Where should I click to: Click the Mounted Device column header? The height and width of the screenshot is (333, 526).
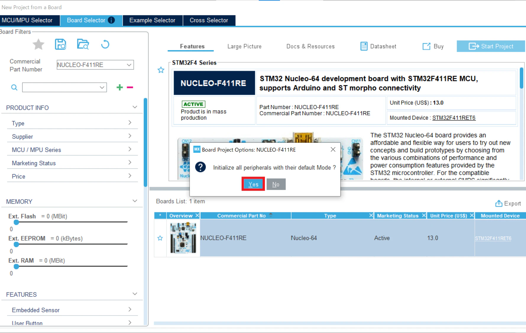tap(500, 216)
